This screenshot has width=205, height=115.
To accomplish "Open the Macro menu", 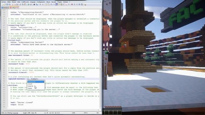I will click(48, 2).
